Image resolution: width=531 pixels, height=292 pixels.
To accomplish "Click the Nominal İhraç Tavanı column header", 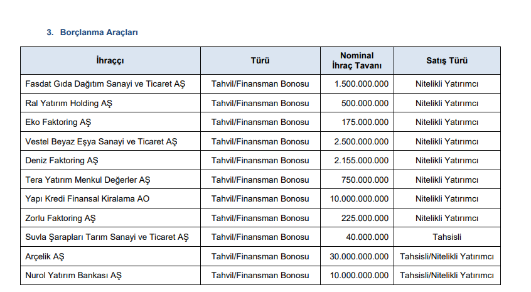I will tap(357, 61).
